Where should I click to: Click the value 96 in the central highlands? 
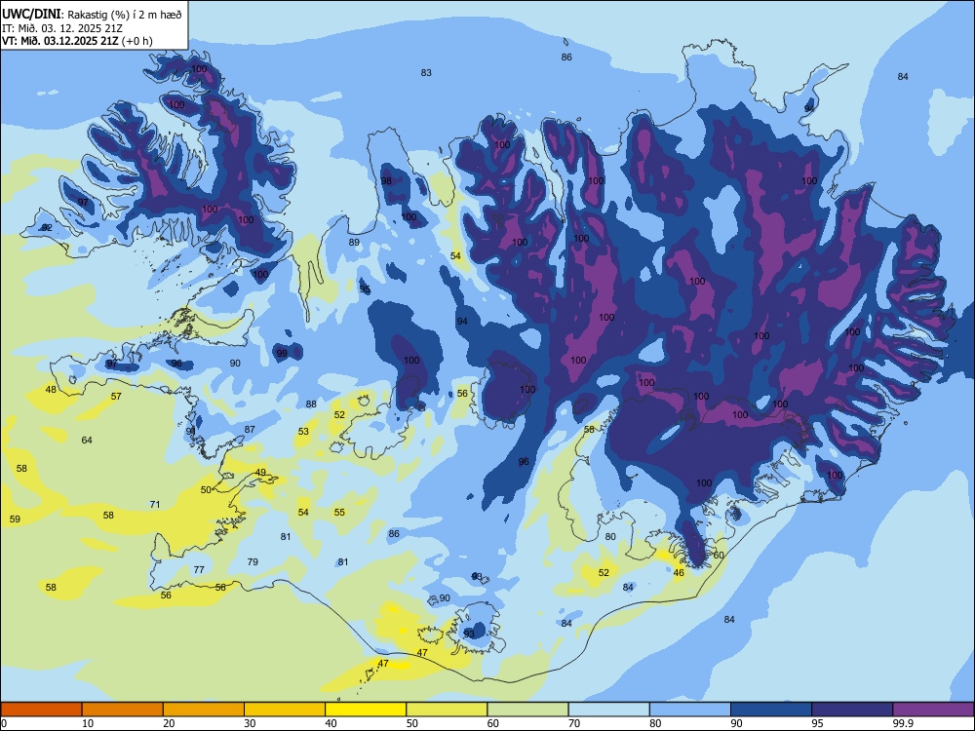coord(525,462)
